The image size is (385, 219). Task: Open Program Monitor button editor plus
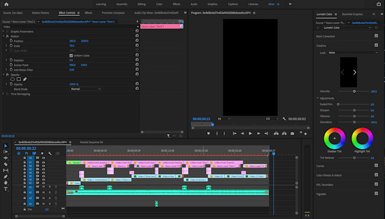305,134
